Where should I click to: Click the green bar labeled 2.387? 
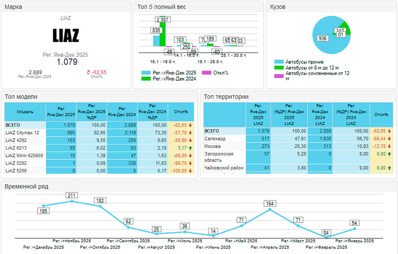coord(162,34)
